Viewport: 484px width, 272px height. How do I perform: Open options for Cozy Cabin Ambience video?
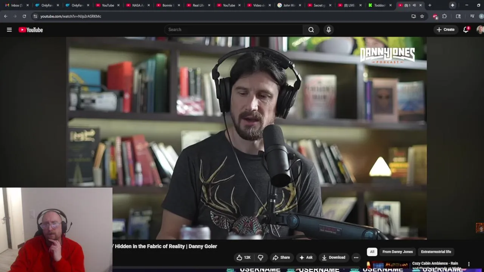pos(469,264)
